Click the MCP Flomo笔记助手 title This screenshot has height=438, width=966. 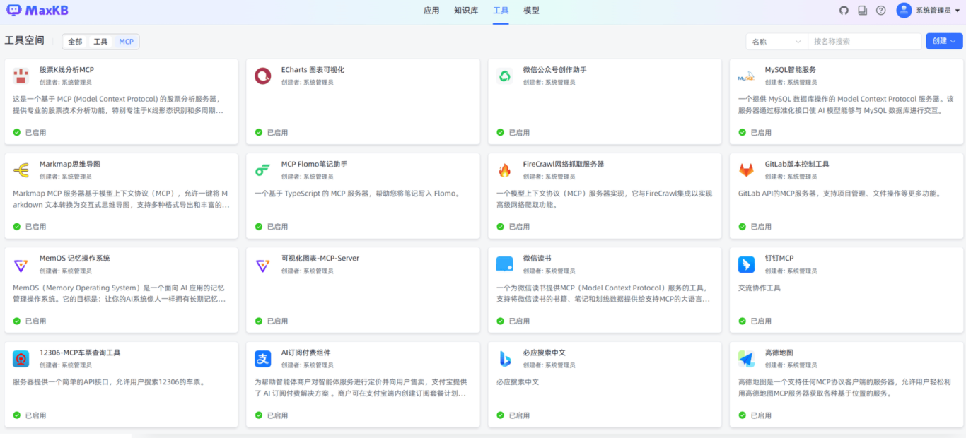[x=314, y=165]
